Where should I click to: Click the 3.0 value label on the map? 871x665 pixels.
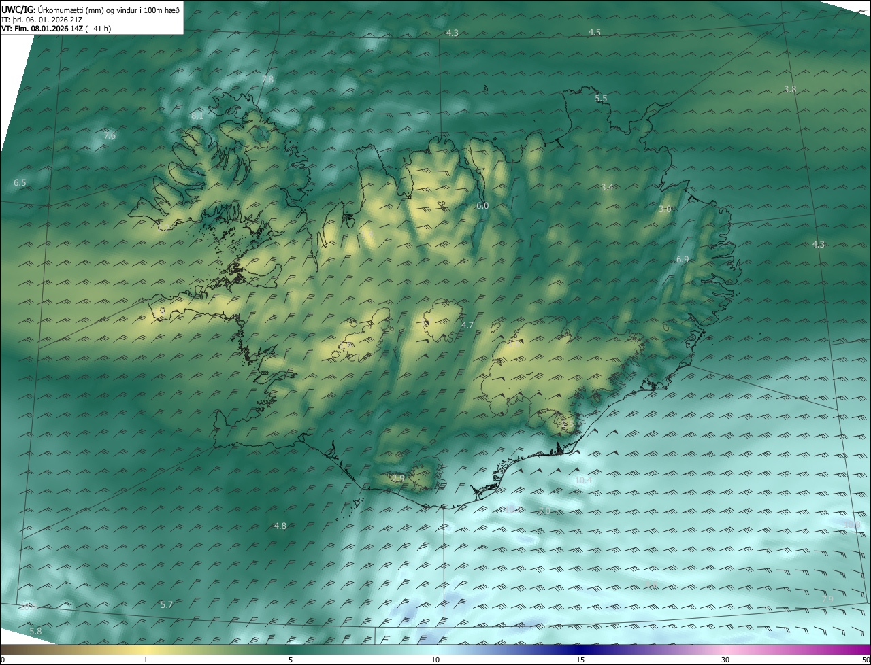coord(665,209)
